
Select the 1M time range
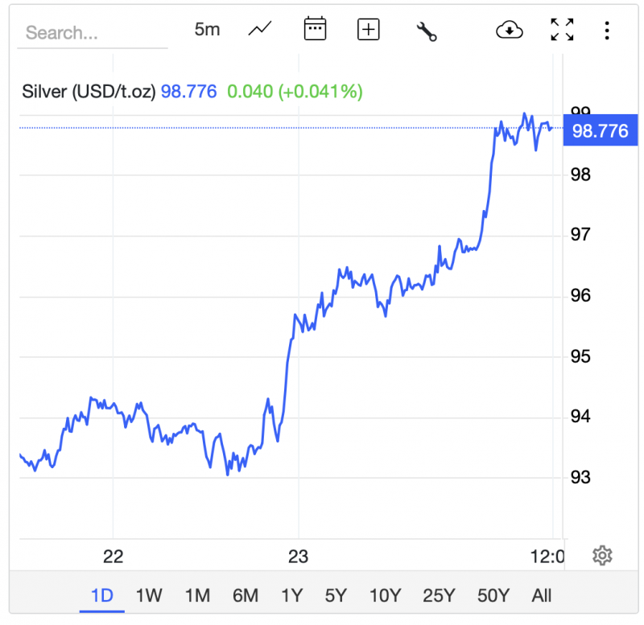(x=197, y=595)
